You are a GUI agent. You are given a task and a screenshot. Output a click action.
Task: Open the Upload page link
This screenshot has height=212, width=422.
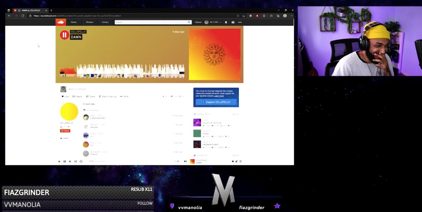click(x=198, y=22)
